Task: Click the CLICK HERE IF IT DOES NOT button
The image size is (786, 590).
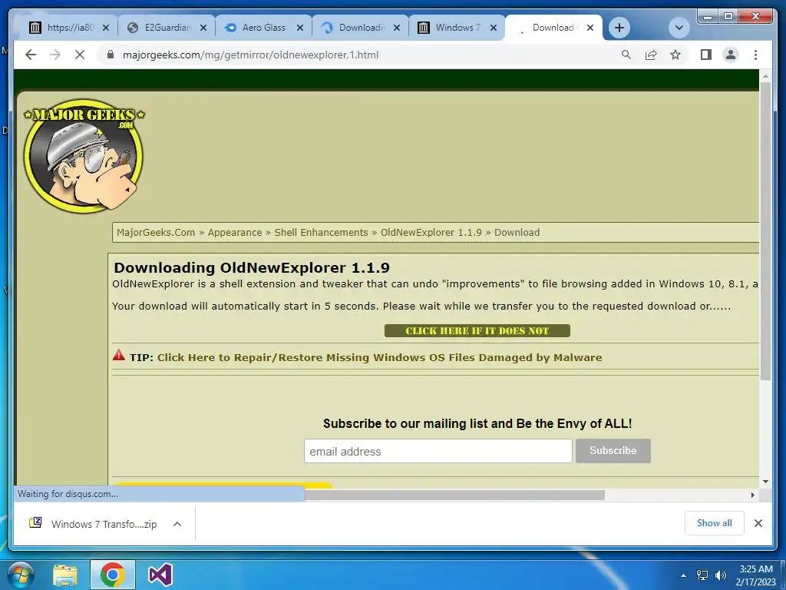Action: pyautogui.click(x=477, y=330)
